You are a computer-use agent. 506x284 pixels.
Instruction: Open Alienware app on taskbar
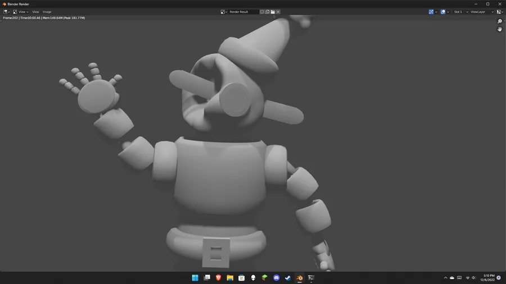(254, 278)
